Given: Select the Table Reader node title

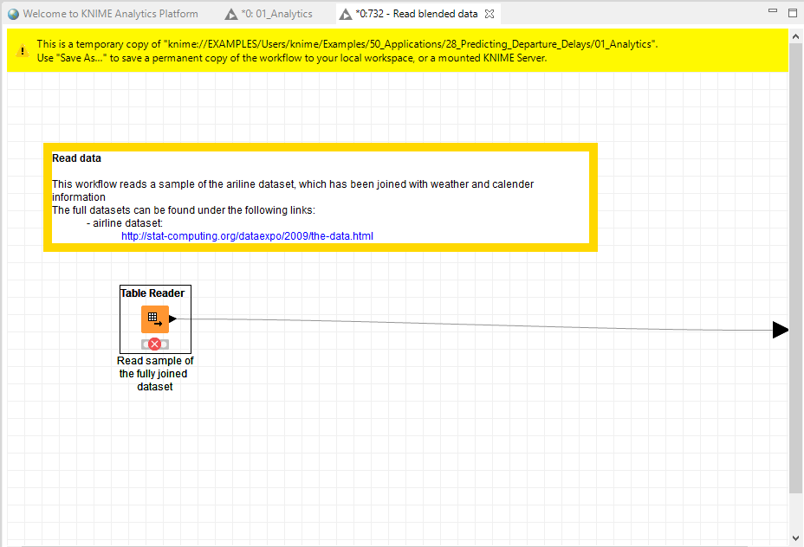Looking at the screenshot, I should point(152,293).
